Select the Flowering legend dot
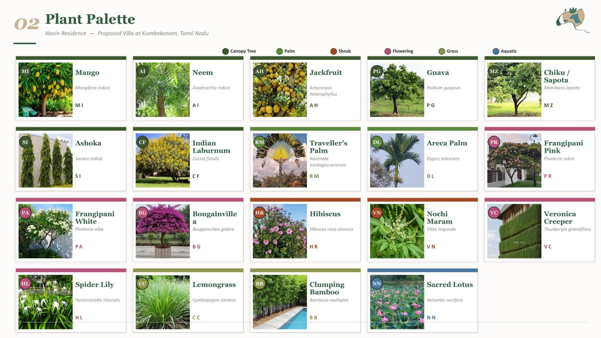Screen dimensions: 601x338 pyautogui.click(x=388, y=51)
